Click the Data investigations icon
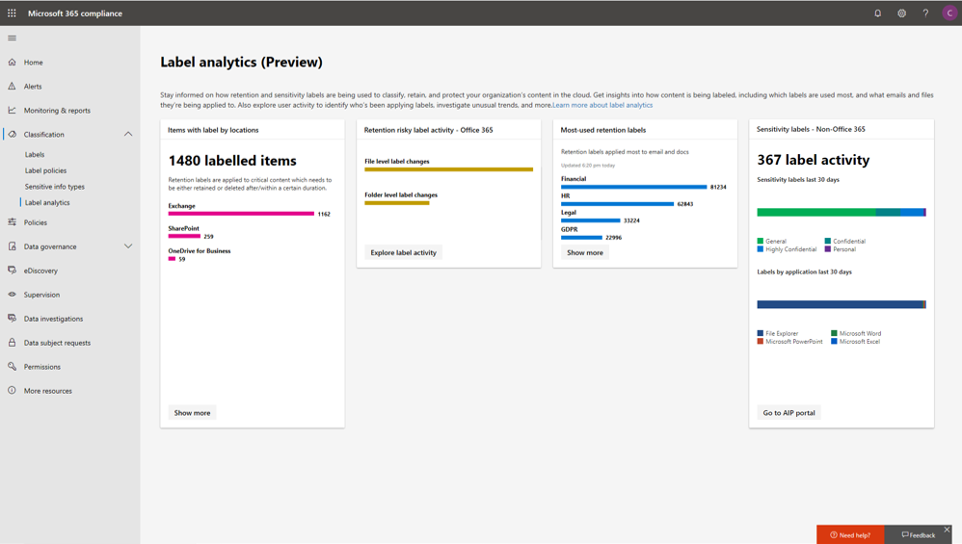The width and height of the screenshot is (962, 544). [x=12, y=319]
